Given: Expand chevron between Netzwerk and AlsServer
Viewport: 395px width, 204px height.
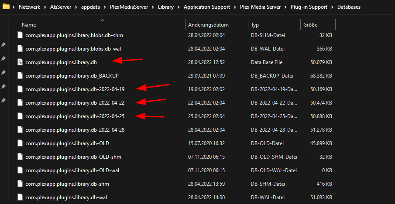Looking at the screenshot, I should pos(45,7).
